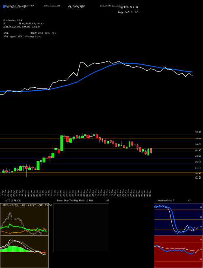Click the blue 12-day SMA legend square

click(4, 6)
